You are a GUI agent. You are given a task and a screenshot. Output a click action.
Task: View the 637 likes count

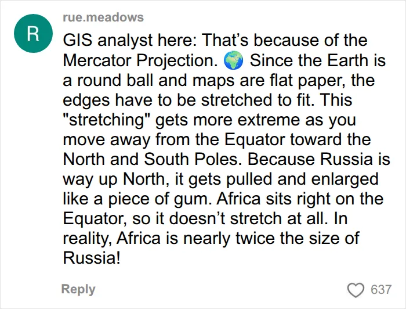380,290
